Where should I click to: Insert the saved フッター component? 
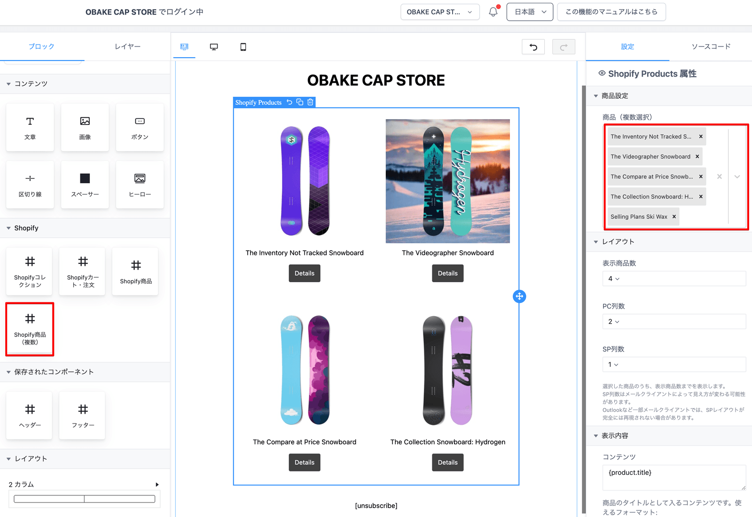[x=83, y=416]
